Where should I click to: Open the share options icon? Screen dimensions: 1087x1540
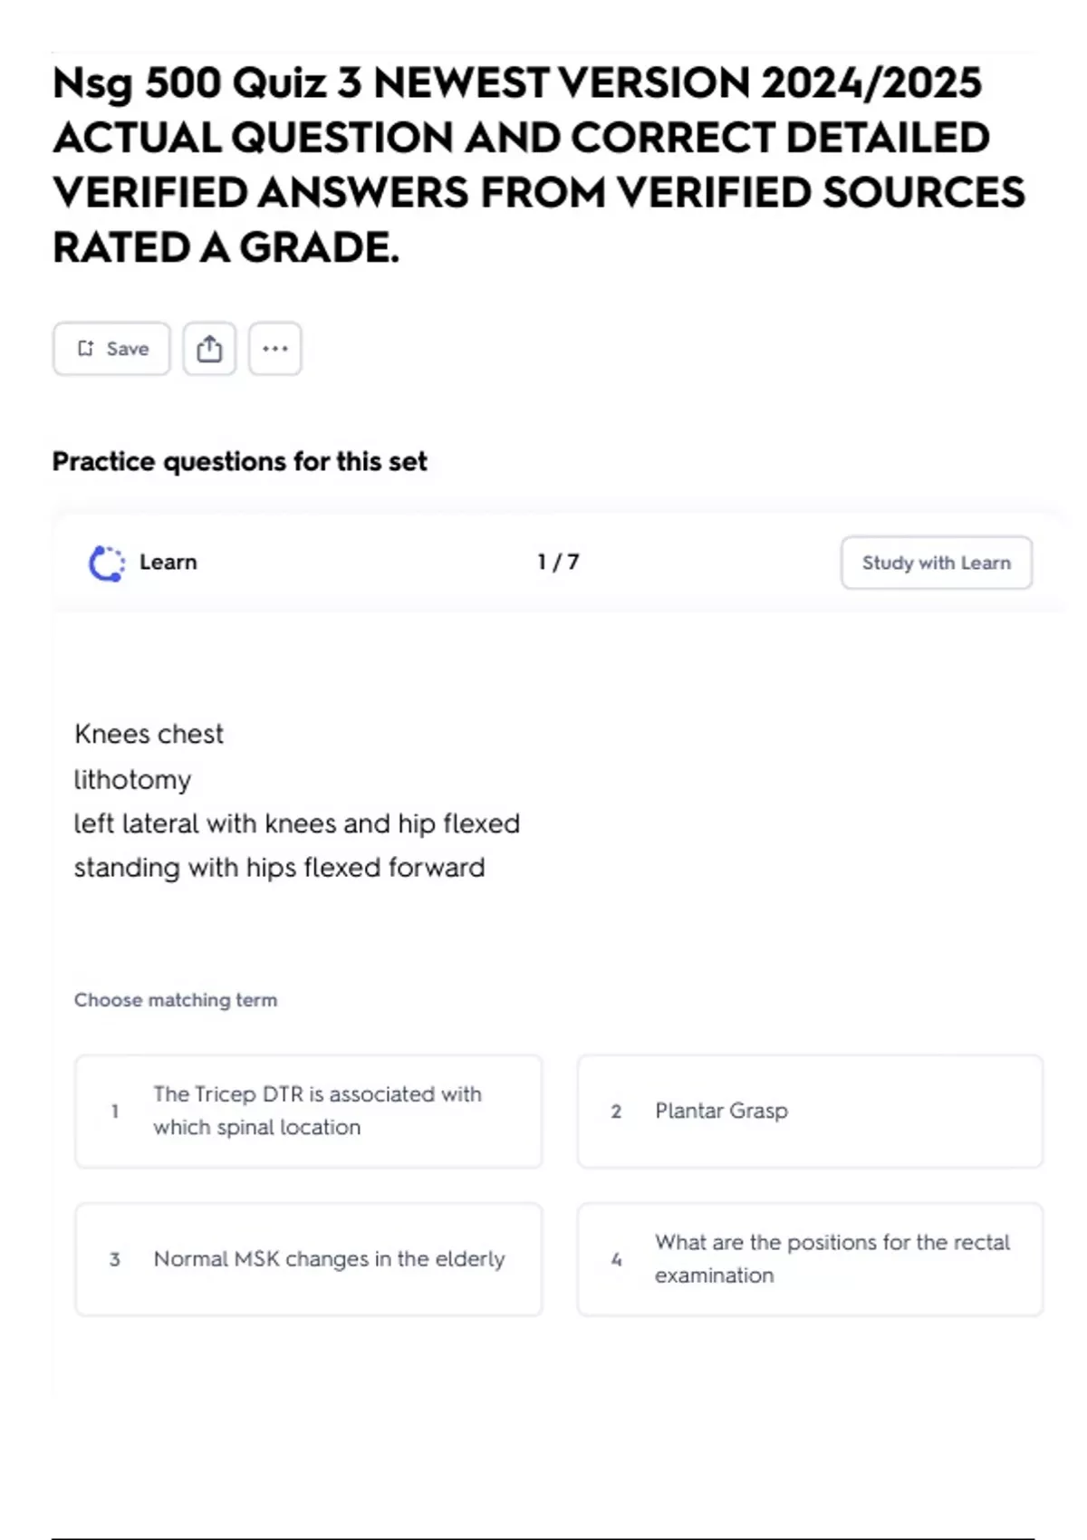209,349
